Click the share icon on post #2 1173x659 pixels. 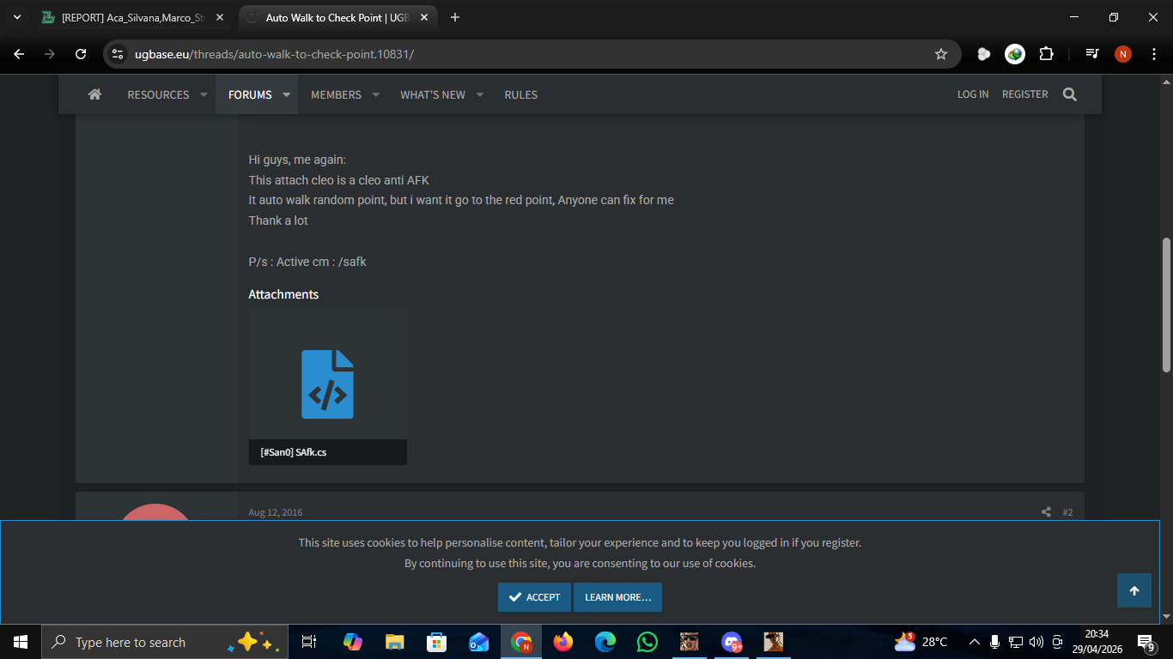point(1046,512)
